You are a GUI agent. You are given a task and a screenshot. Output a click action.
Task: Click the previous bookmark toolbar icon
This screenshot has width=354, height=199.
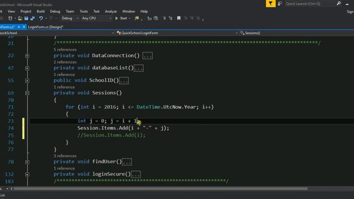[185, 18]
